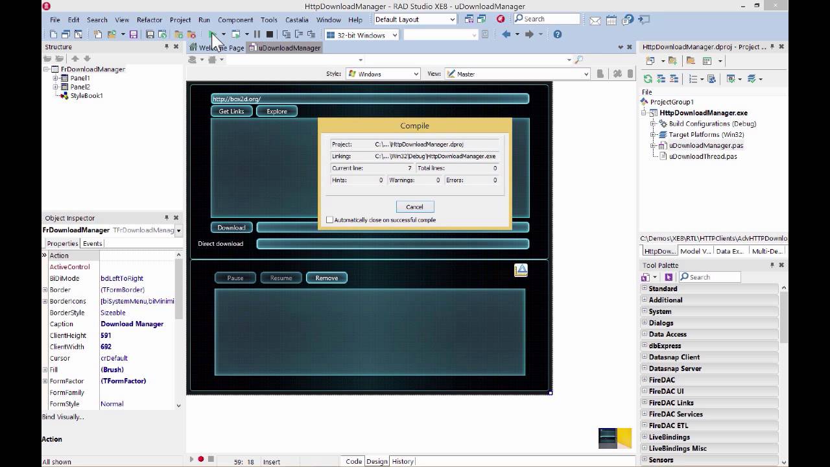
Task: Cancel the Compile dialog
Action: (x=414, y=207)
